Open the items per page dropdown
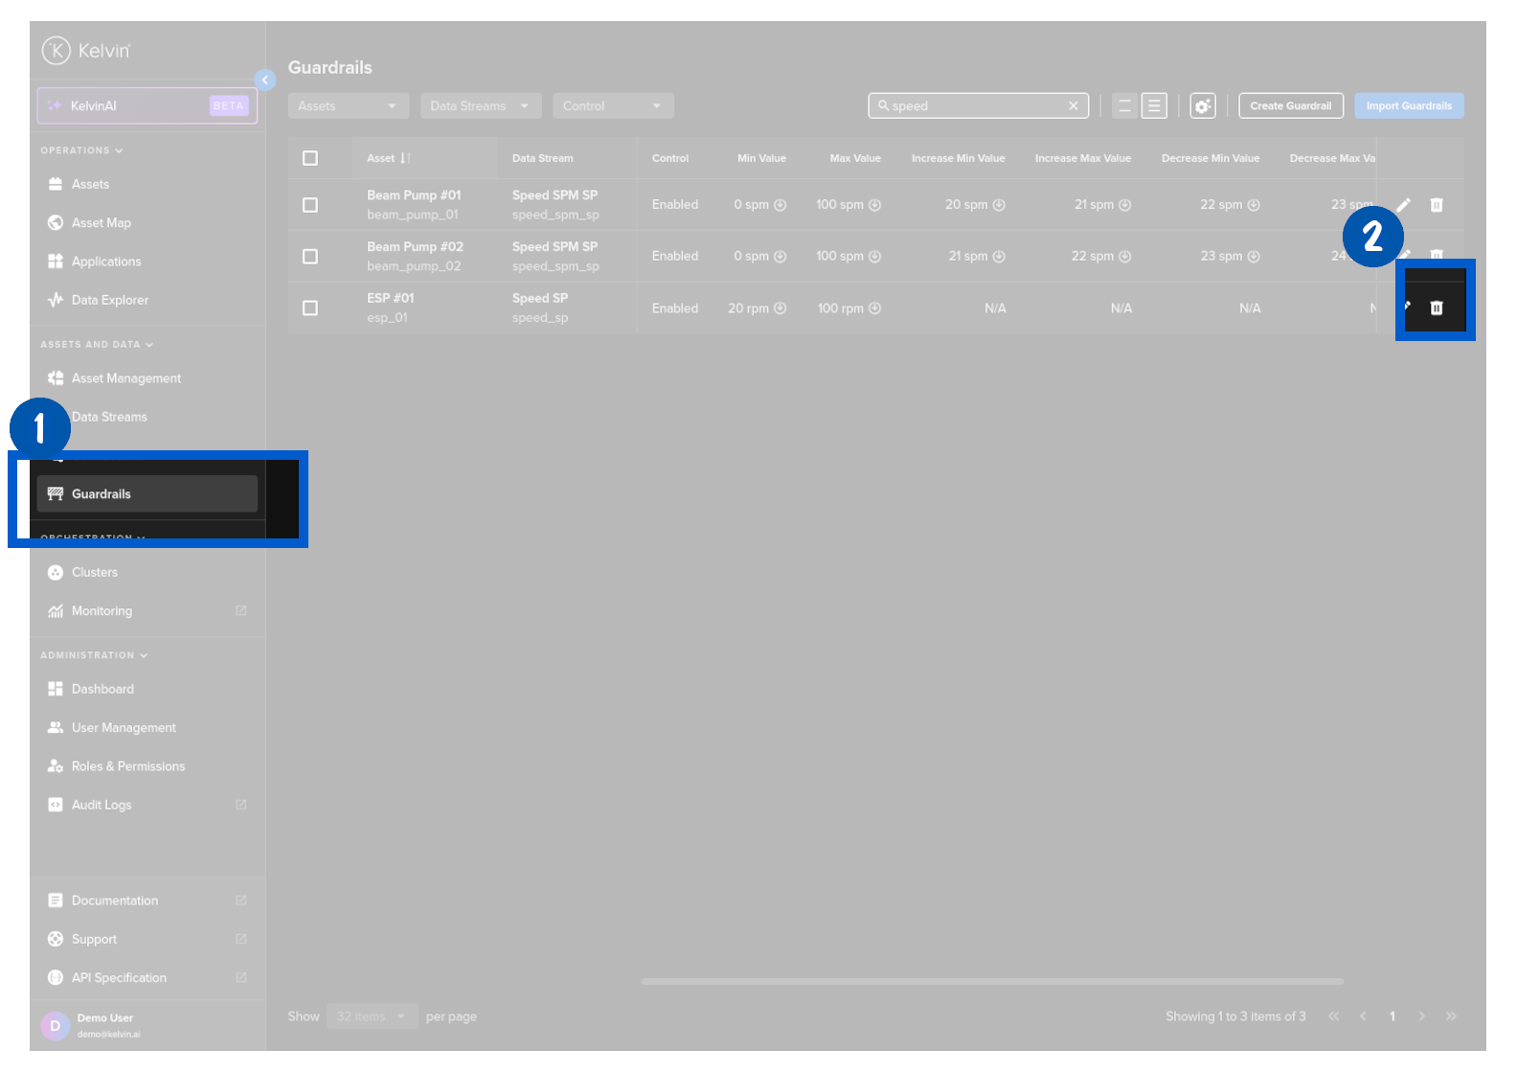The height and width of the screenshot is (1073, 1517). [x=372, y=1016]
